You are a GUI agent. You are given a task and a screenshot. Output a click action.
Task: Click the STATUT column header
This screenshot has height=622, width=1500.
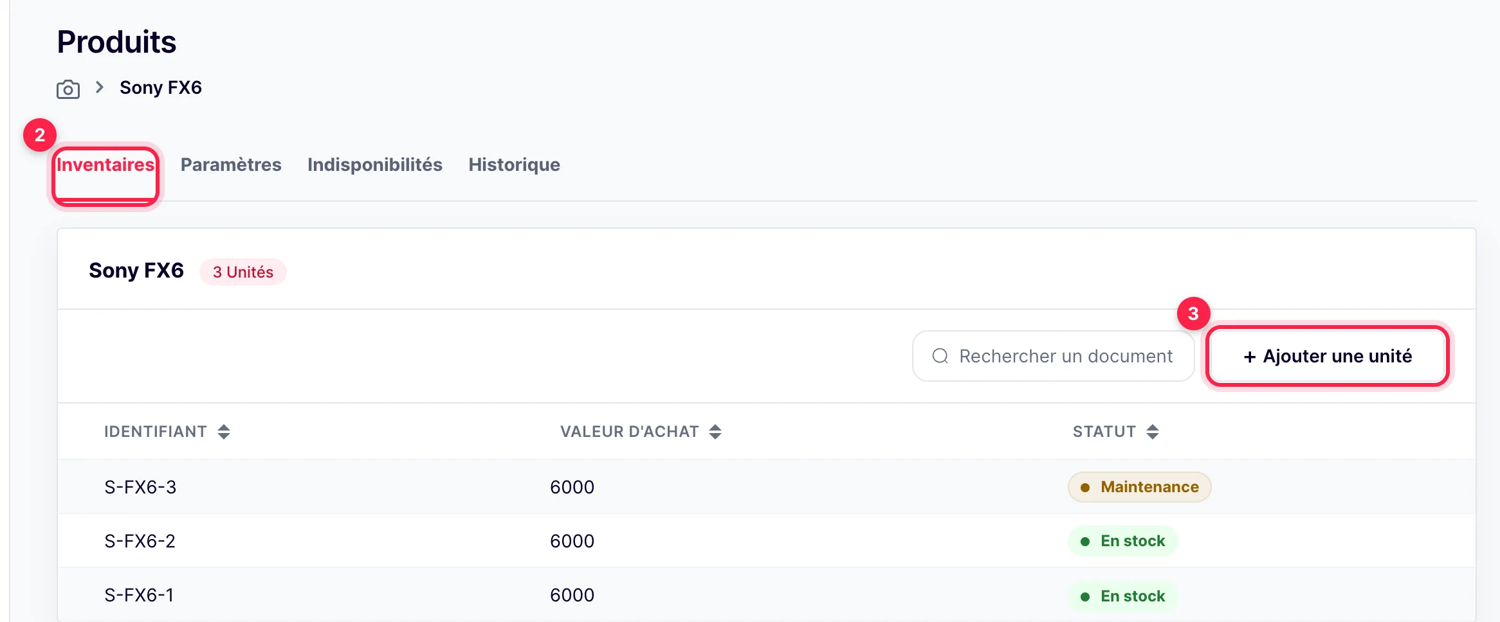pyautogui.click(x=1104, y=432)
